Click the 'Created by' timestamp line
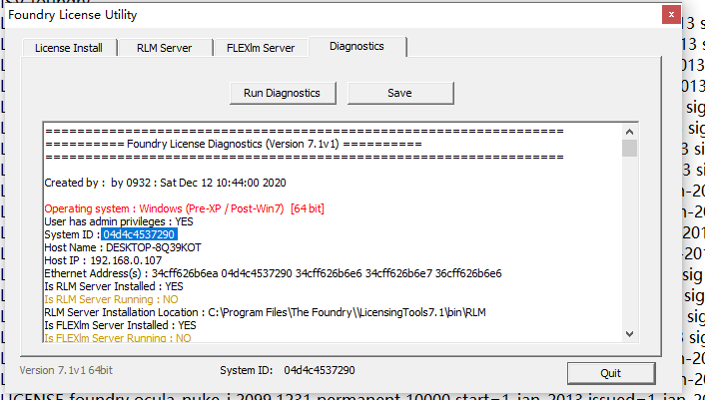 coord(165,183)
